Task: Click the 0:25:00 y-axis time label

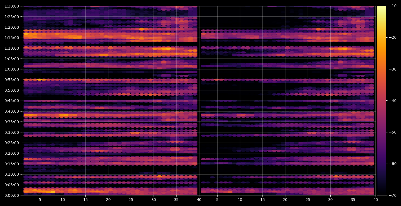Action: pyautogui.click(x=12, y=143)
